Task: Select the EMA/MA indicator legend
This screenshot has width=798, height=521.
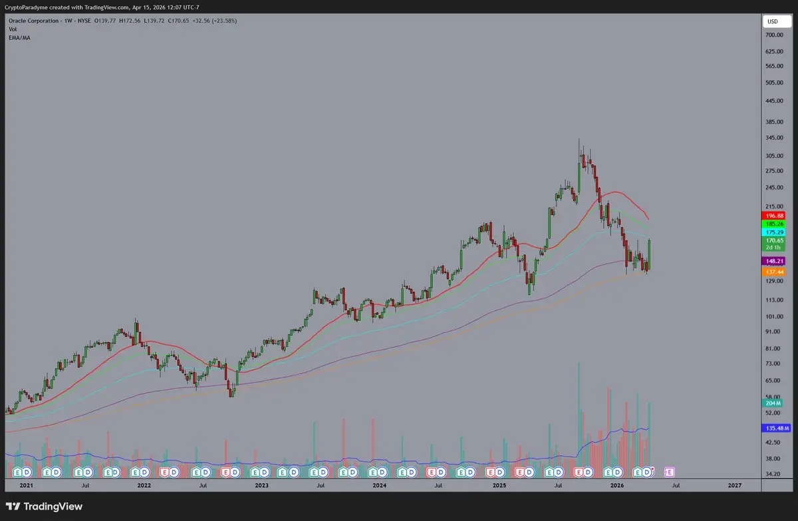Action: (x=19, y=38)
